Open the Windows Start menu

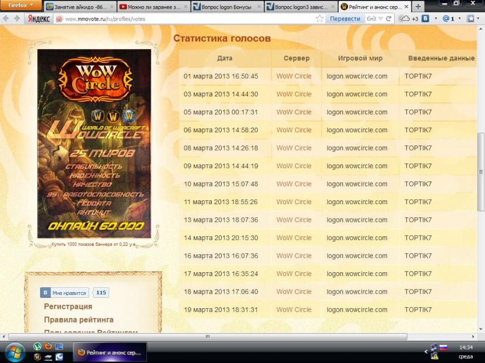(x=14, y=351)
